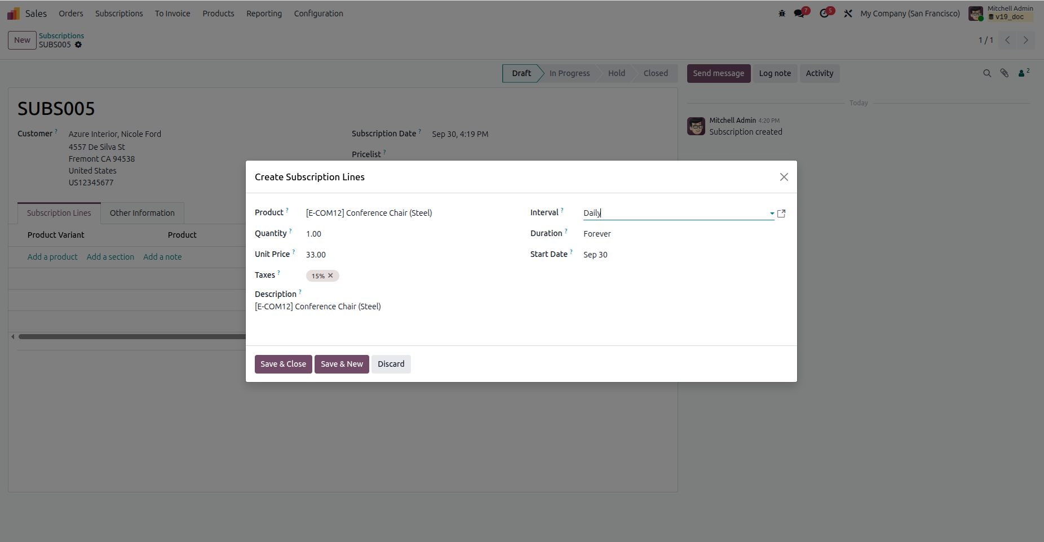Click Save & Close button
Screen dimensions: 1044x542
(283, 364)
